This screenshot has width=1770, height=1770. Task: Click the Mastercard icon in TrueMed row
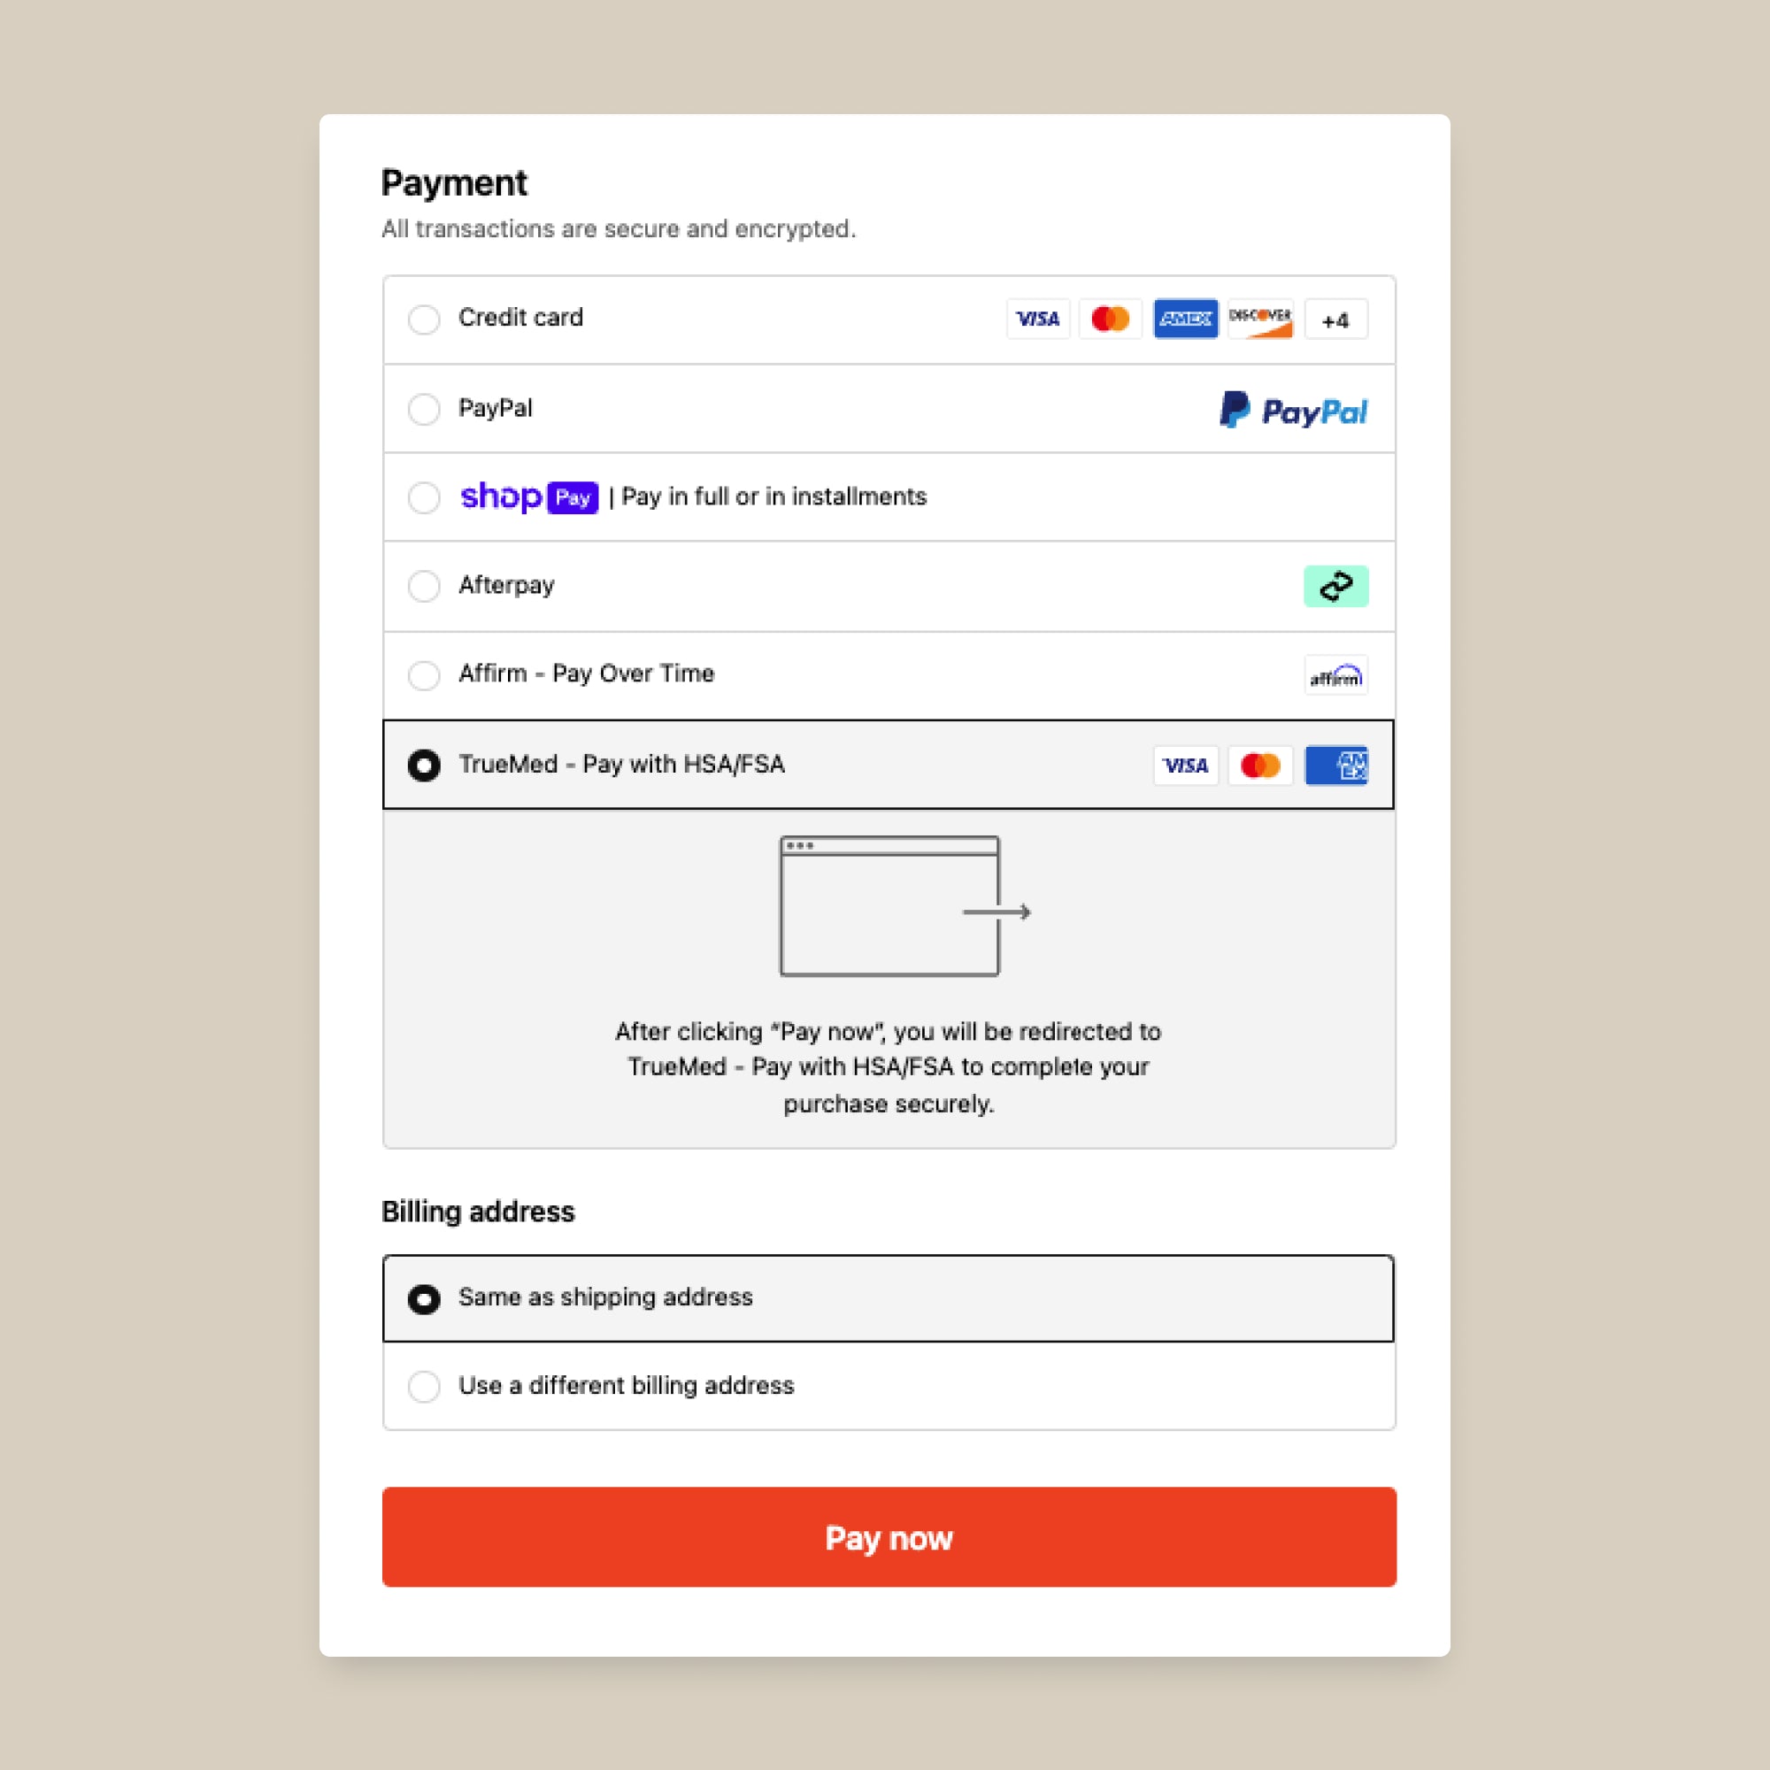tap(1259, 765)
